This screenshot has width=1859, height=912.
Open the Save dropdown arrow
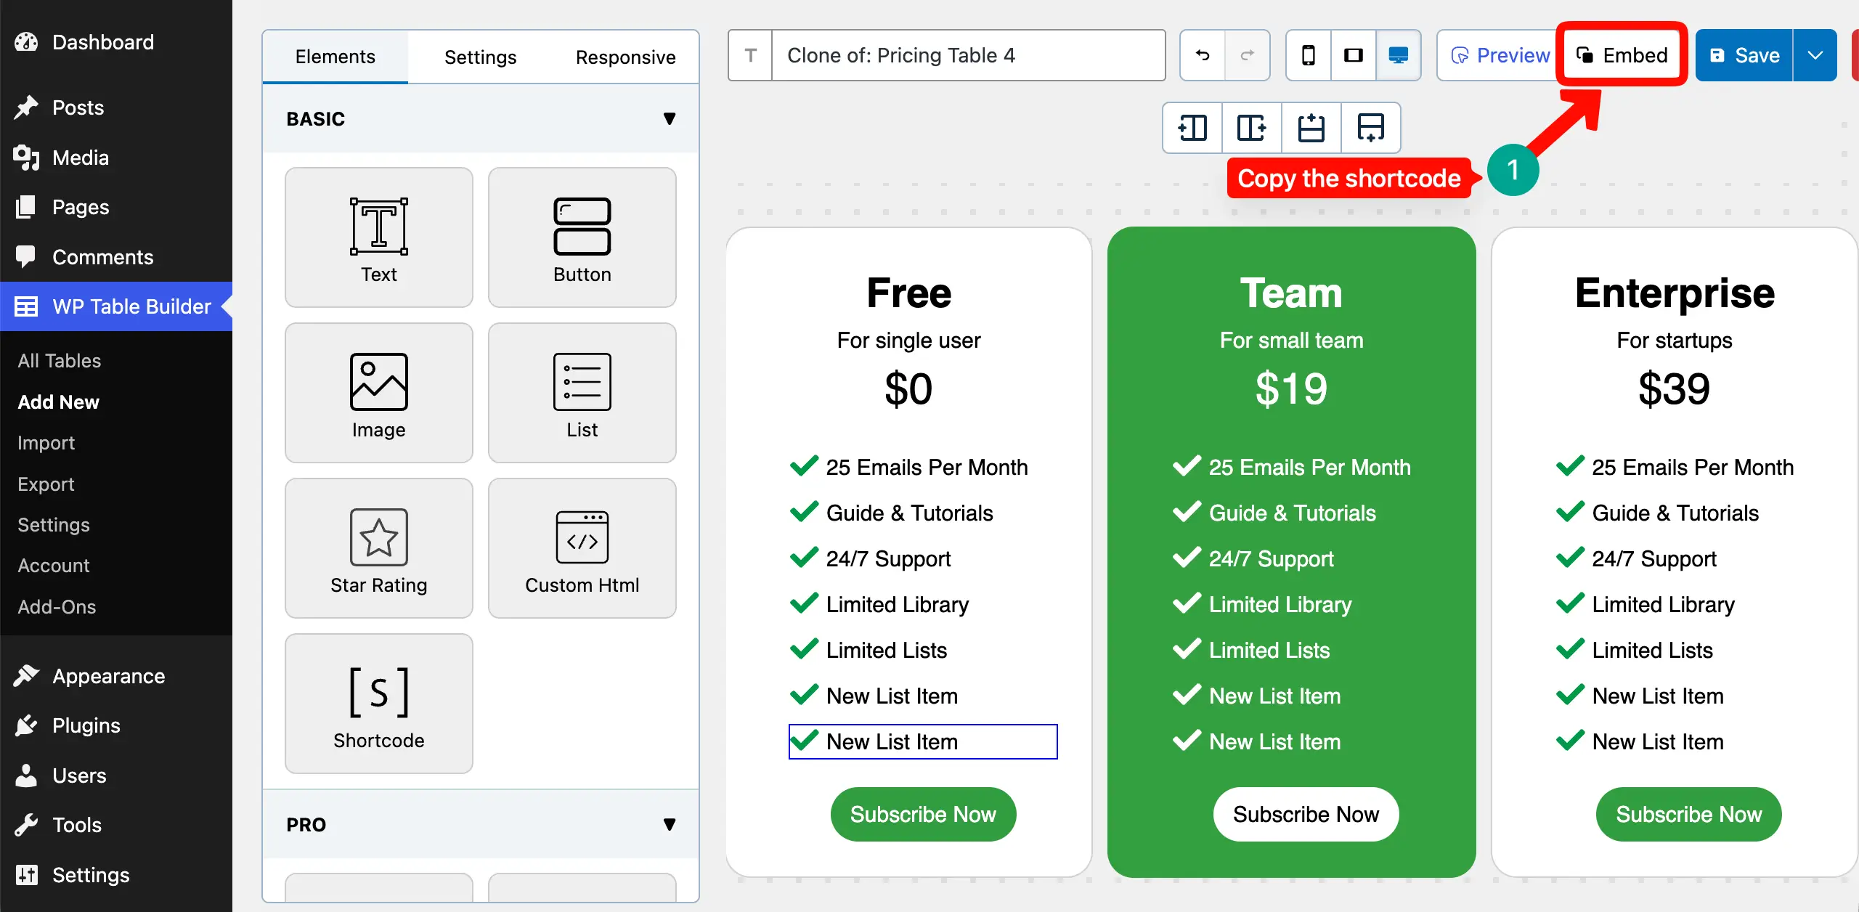(1815, 55)
